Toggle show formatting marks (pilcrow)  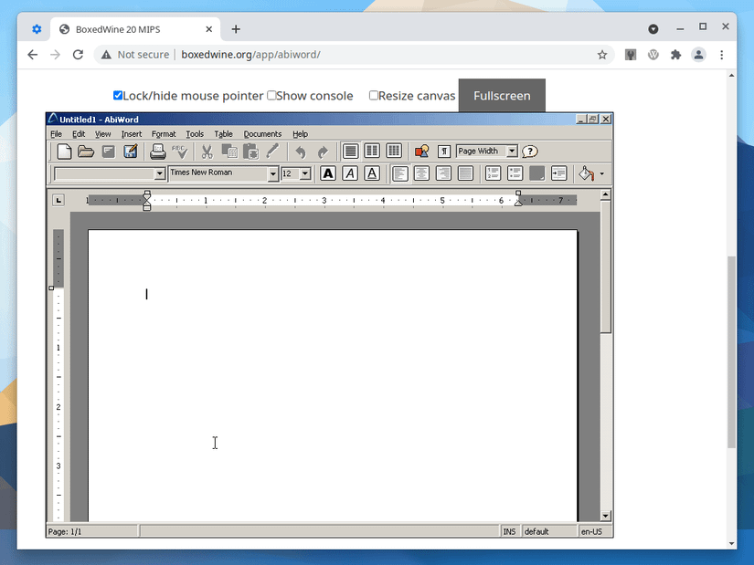444,152
